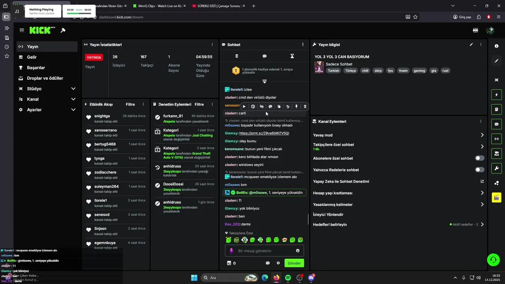Open Kick profile avatar at top right
505x284 pixels.
tap(490, 30)
